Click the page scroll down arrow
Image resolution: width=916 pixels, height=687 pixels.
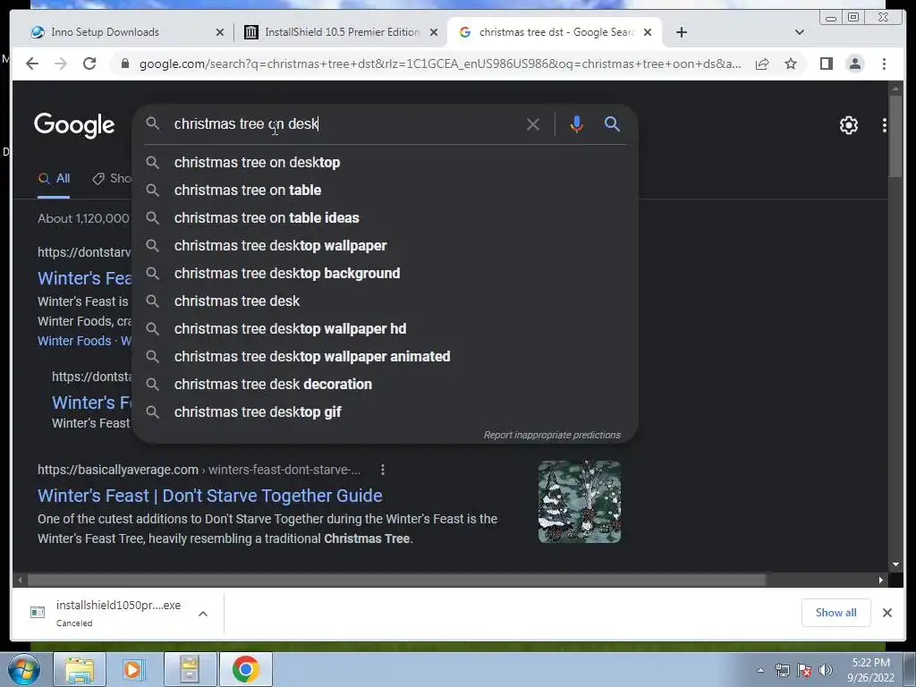point(895,564)
